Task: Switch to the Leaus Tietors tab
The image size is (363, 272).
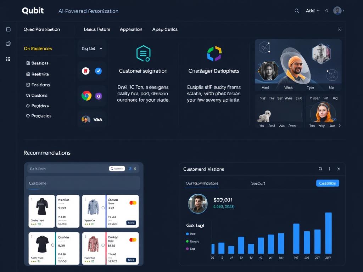Action: (97, 29)
